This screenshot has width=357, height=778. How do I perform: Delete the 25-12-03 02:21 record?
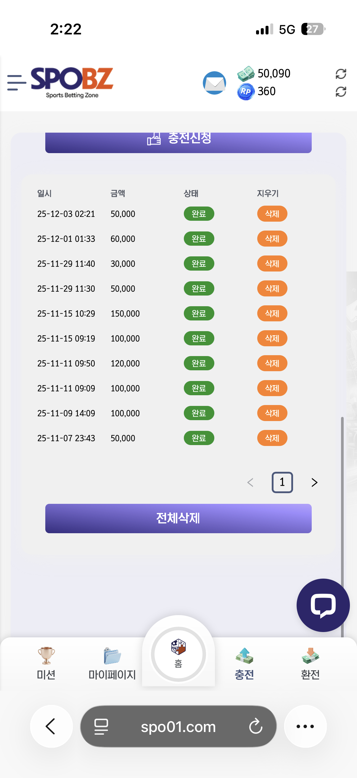[272, 214]
